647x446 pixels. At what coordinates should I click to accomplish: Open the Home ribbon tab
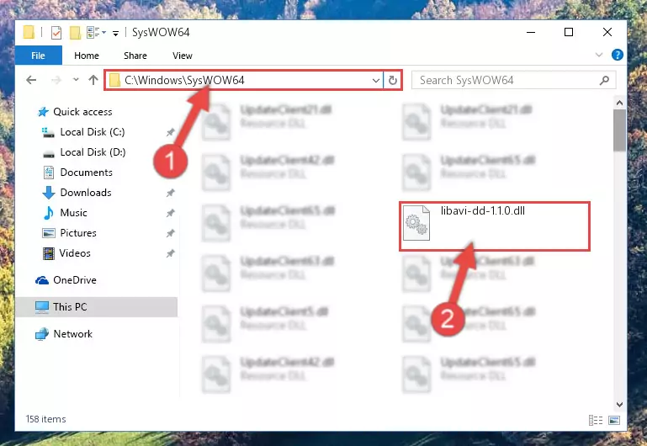pyautogui.click(x=87, y=56)
